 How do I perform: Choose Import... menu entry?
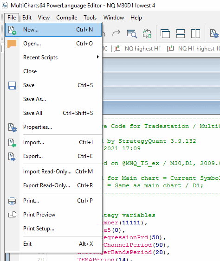[x=53, y=142]
